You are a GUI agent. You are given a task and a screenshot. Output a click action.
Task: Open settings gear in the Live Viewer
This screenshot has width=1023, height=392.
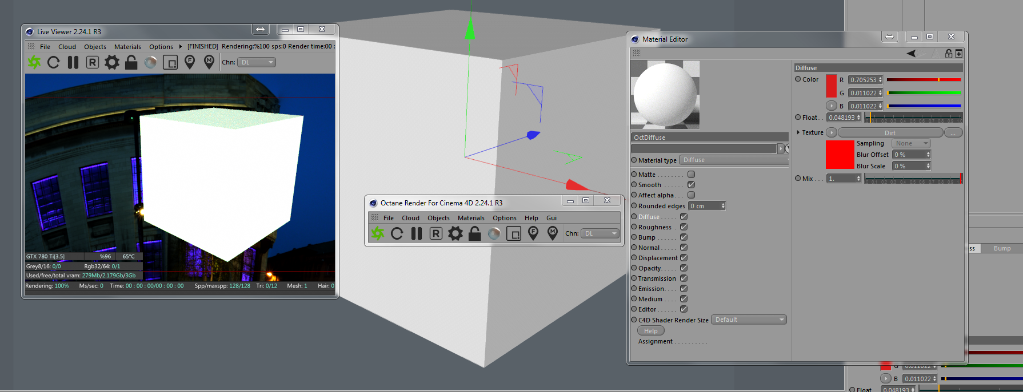click(x=112, y=62)
